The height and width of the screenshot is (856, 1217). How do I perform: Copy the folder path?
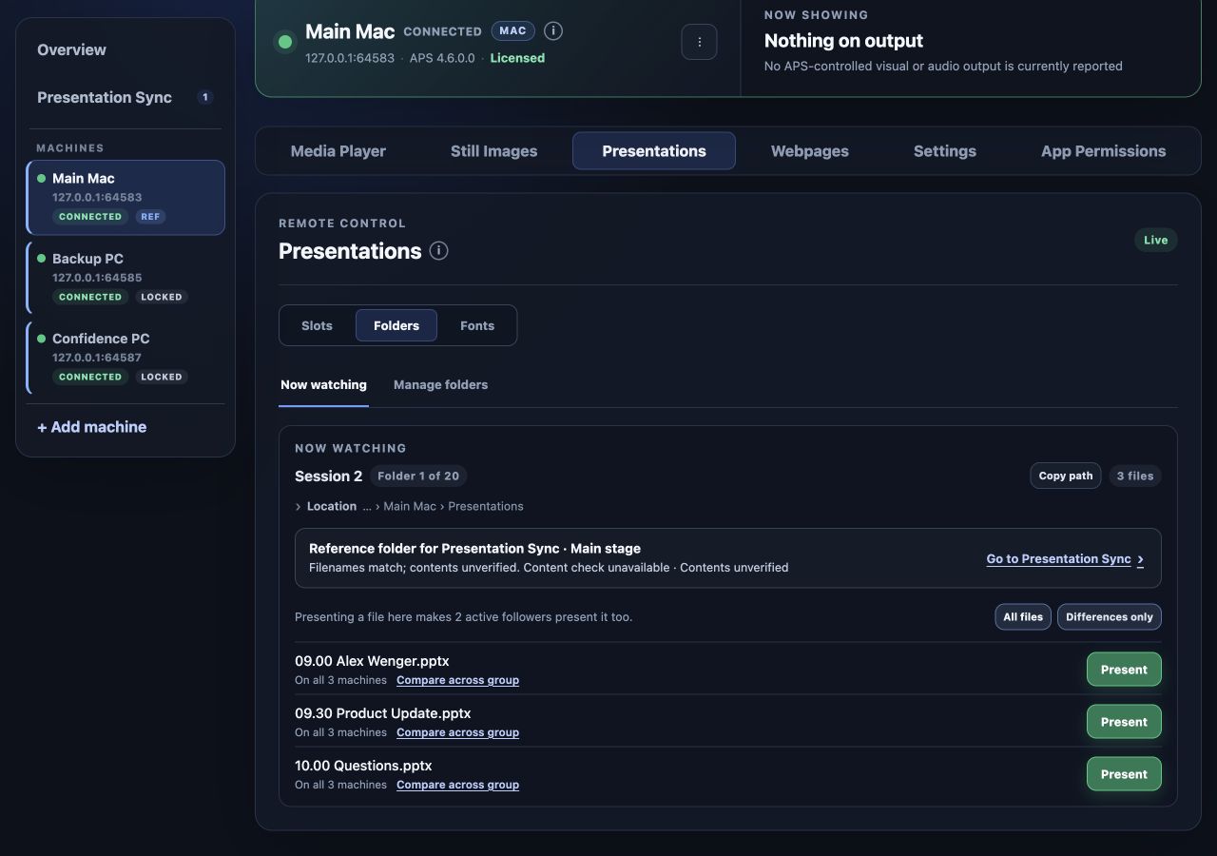(1066, 477)
